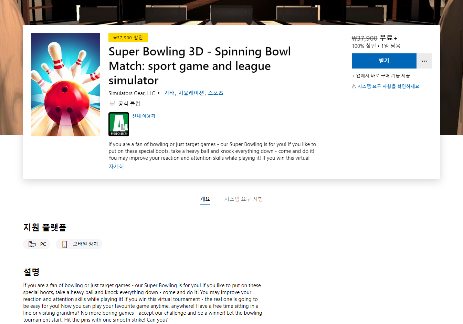Click the 공식 클럽 icon
The image size is (463, 324).
[x=112, y=103]
